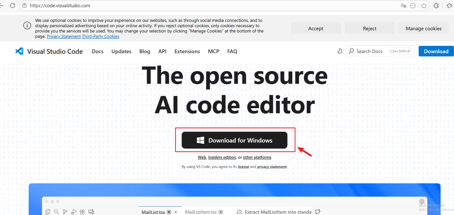Screen dimensions: 454x215
Task: Click the Chat icon in preview activity bar
Action: click(91, 212)
